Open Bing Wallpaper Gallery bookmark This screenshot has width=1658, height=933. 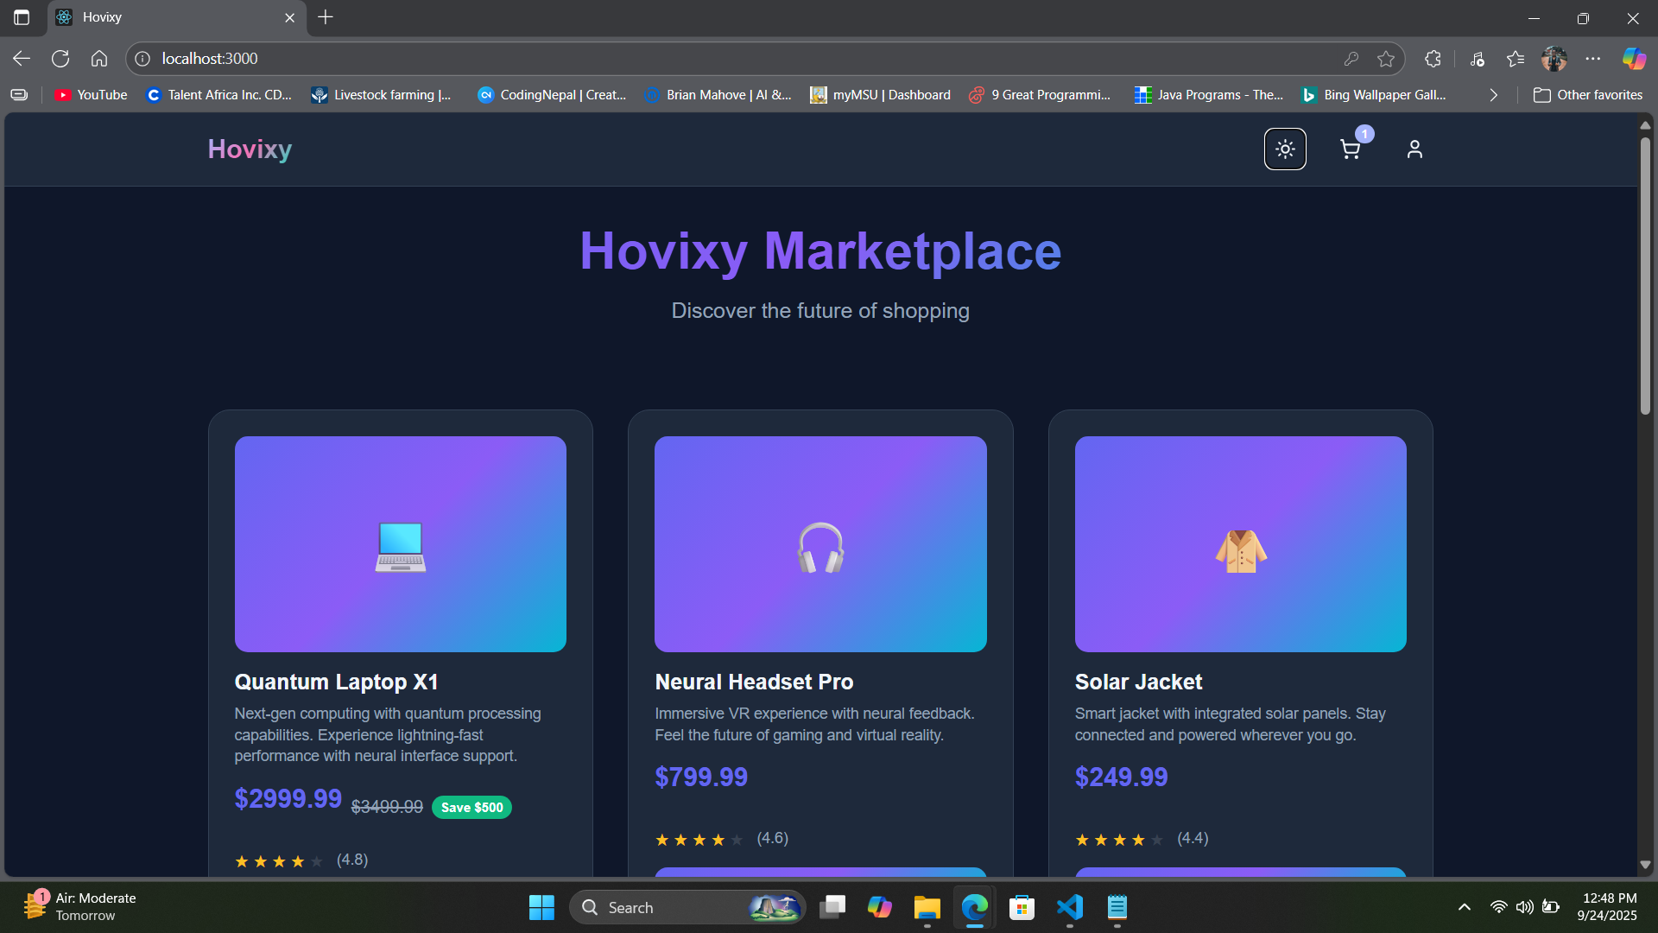(x=1374, y=95)
